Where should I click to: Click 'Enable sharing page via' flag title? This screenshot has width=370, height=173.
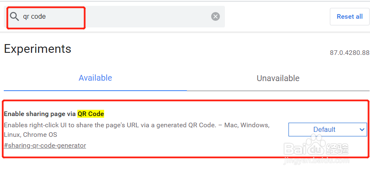click(40, 114)
